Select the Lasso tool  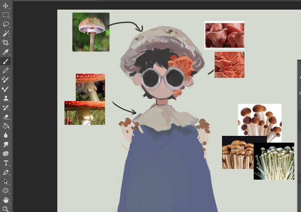click(x=6, y=24)
